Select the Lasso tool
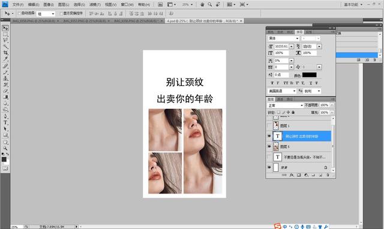Viewport: 384px width, 229px height. [5, 40]
